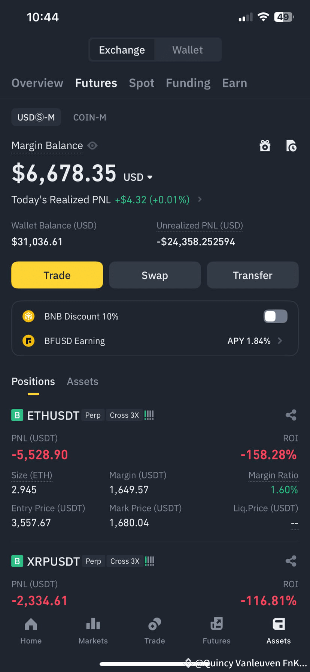Tap the yellow Trade button
Viewport: 310px width, 672px height.
(x=57, y=275)
